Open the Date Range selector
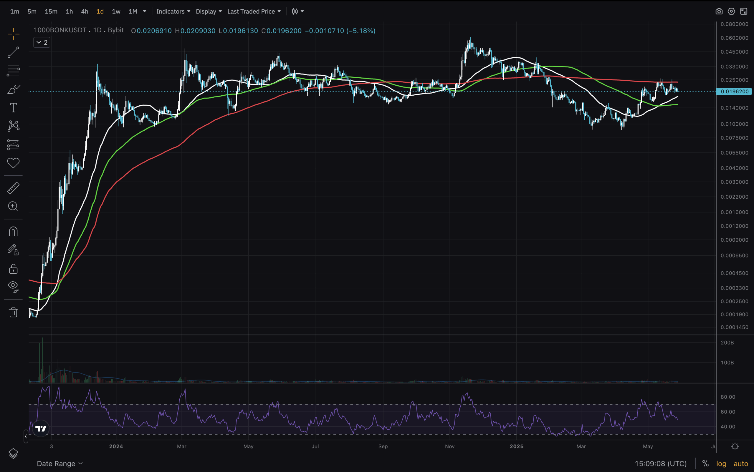The image size is (754, 472). pyautogui.click(x=60, y=463)
